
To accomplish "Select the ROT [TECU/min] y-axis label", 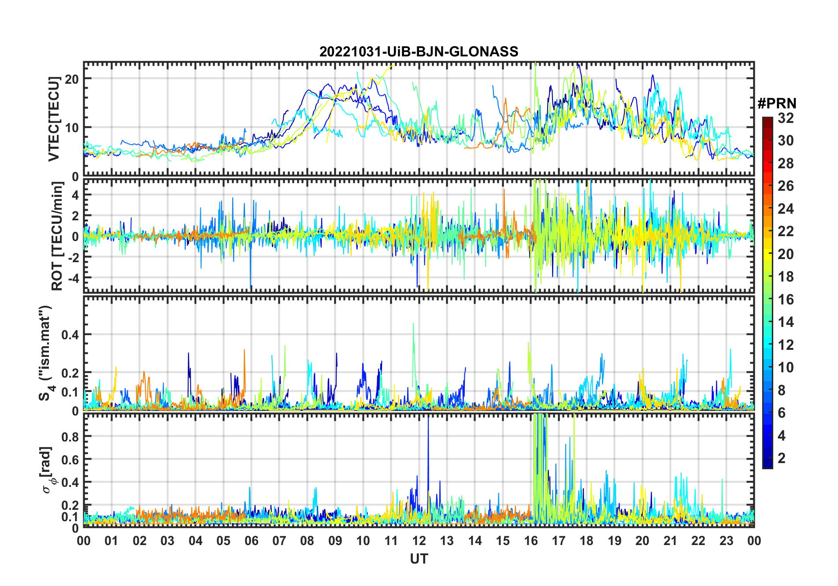I will (x=57, y=236).
